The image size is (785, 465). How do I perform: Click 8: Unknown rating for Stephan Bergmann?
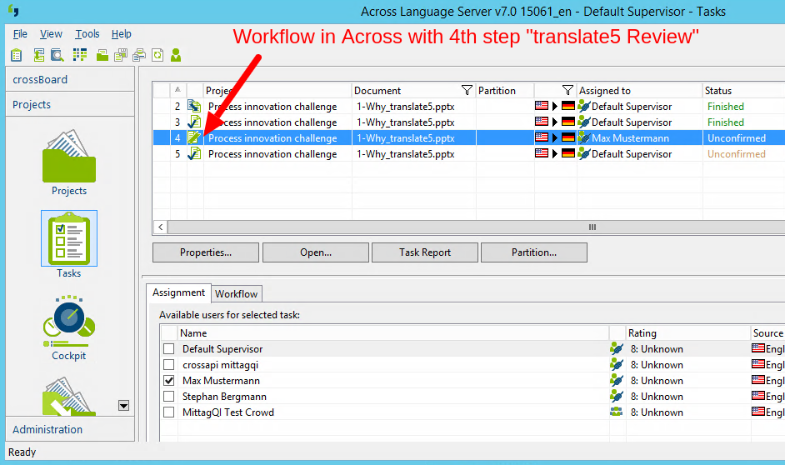coord(657,397)
